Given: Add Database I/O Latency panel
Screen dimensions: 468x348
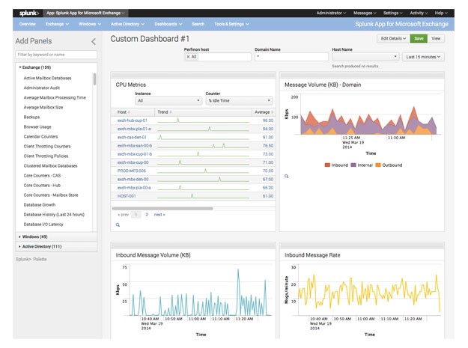Looking at the screenshot, I should point(43,225).
